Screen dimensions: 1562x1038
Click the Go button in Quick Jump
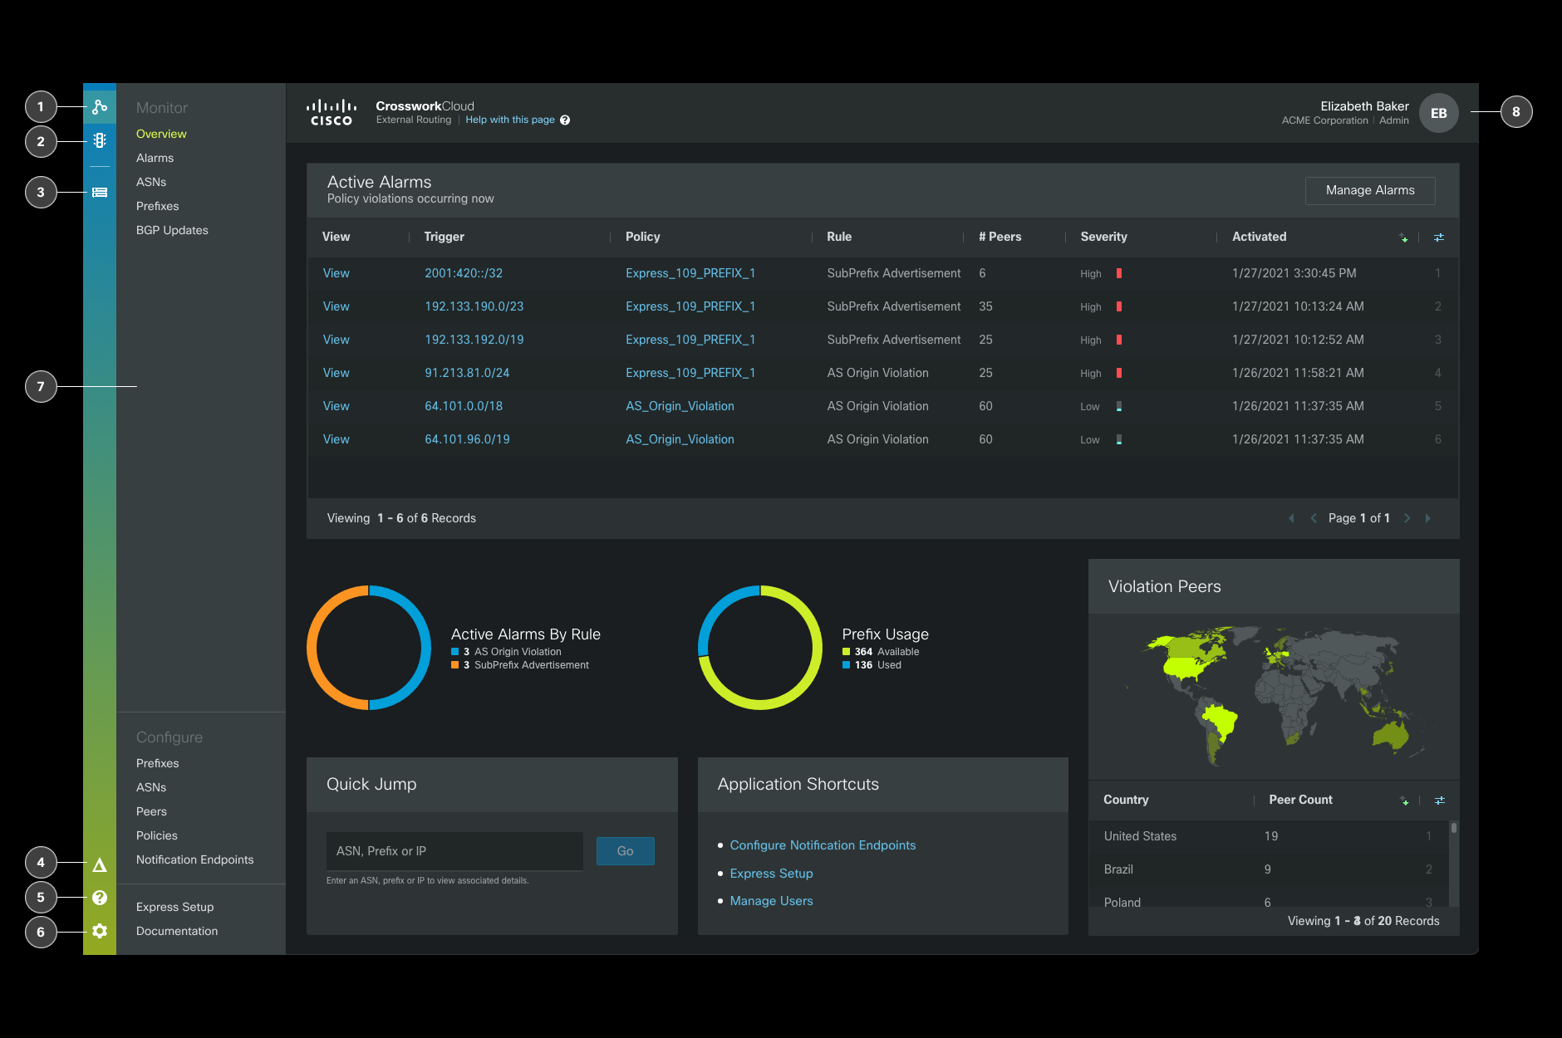coord(626,851)
